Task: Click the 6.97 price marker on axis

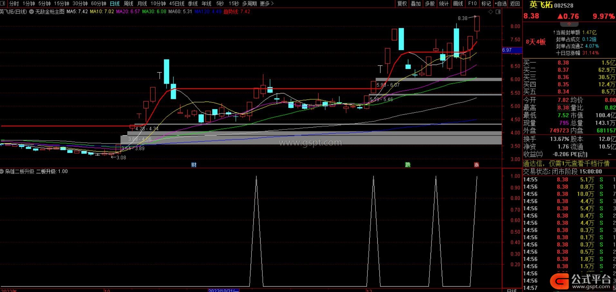Action: [512, 50]
